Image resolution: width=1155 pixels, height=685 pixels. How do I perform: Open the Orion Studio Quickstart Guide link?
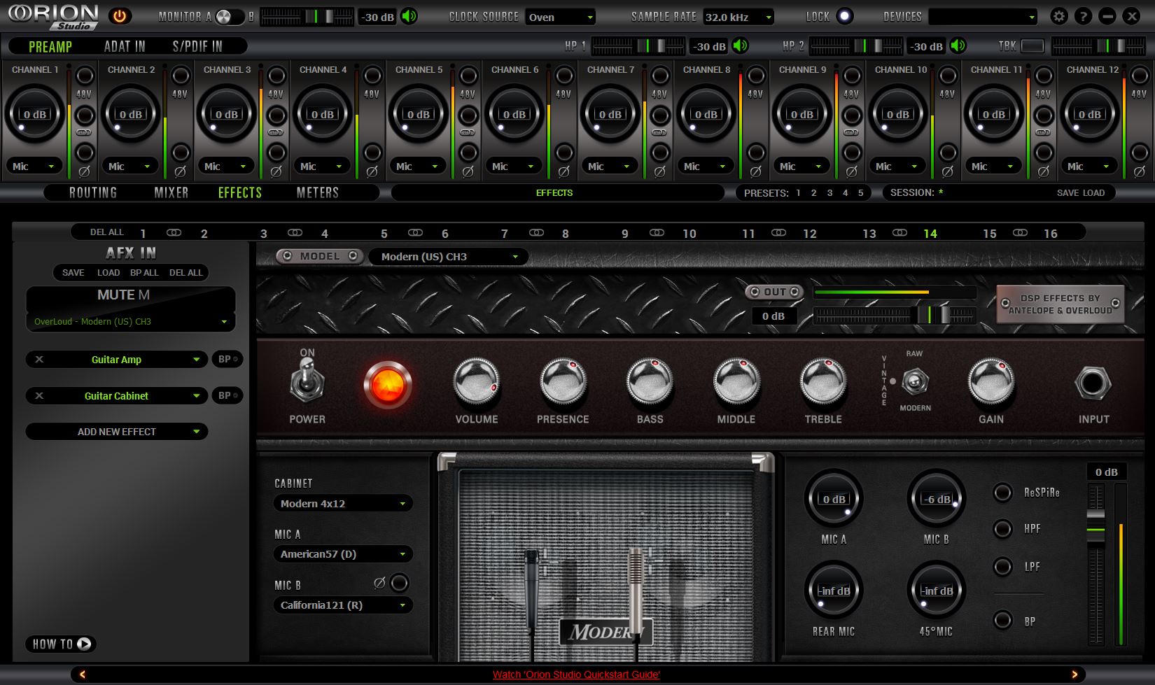click(575, 675)
